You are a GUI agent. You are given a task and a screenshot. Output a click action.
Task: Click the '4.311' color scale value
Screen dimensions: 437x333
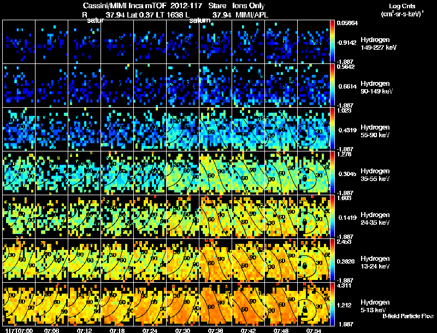click(x=344, y=285)
